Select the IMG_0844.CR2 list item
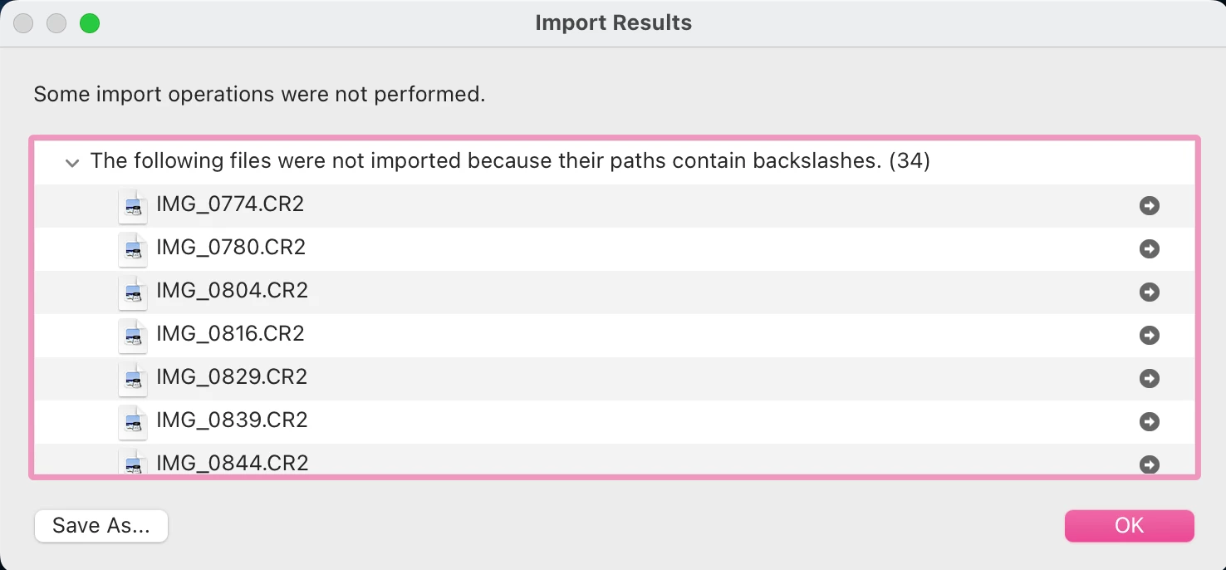The image size is (1226, 570). (232, 463)
